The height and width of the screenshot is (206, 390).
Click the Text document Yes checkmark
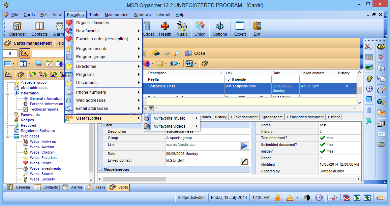pos(323,138)
